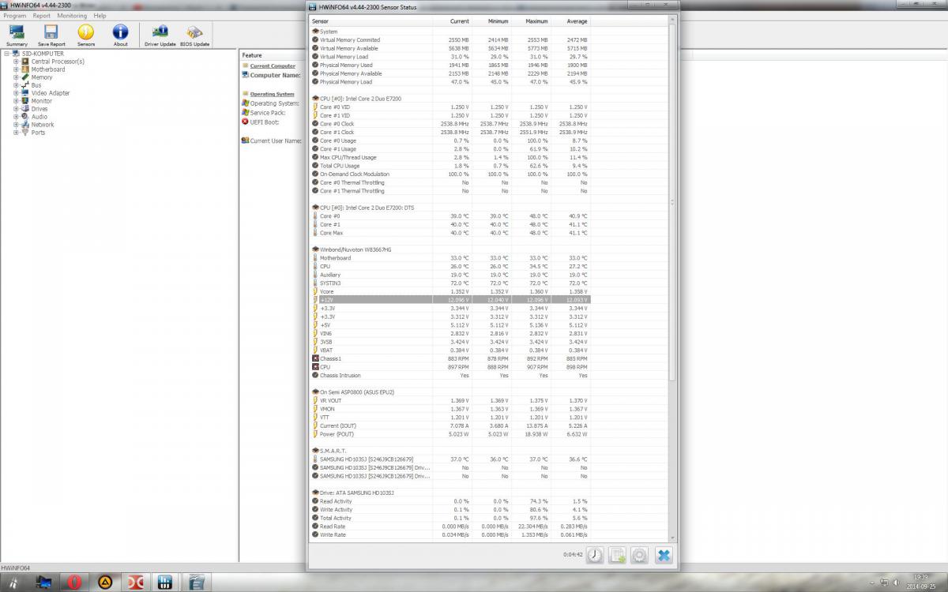Launch the Driver Update tool
948x592 pixels.
160,35
